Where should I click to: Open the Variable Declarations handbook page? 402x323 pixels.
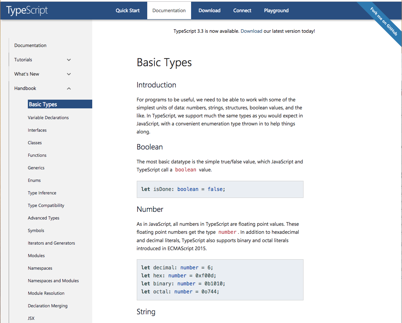(x=48, y=117)
